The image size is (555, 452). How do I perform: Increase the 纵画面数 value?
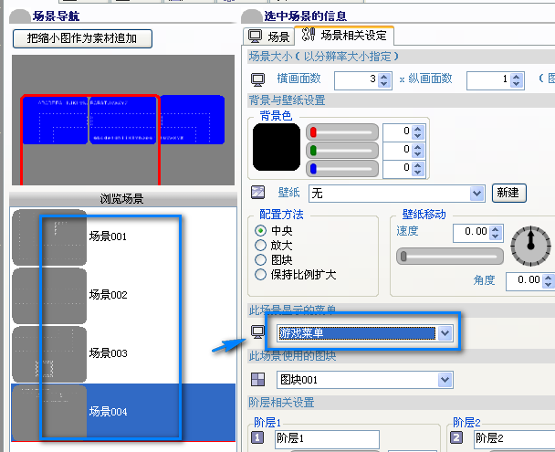tap(517, 77)
